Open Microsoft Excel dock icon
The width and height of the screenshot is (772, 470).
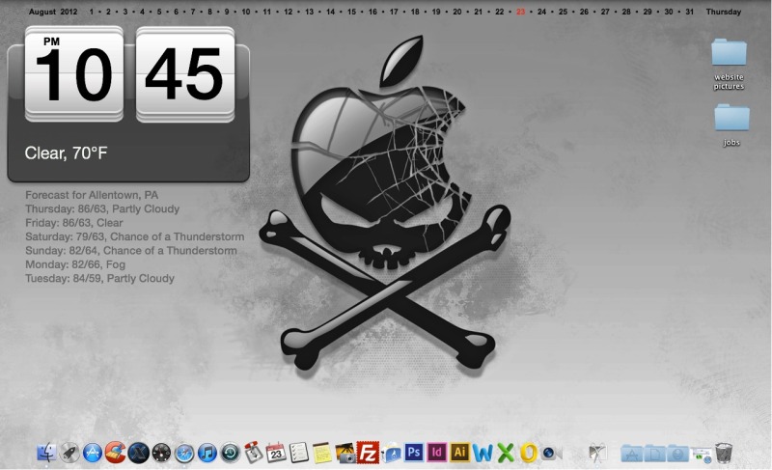pyautogui.click(x=506, y=453)
